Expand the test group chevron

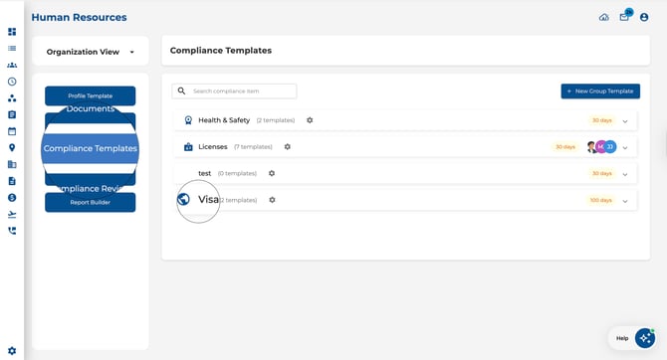(x=625, y=175)
